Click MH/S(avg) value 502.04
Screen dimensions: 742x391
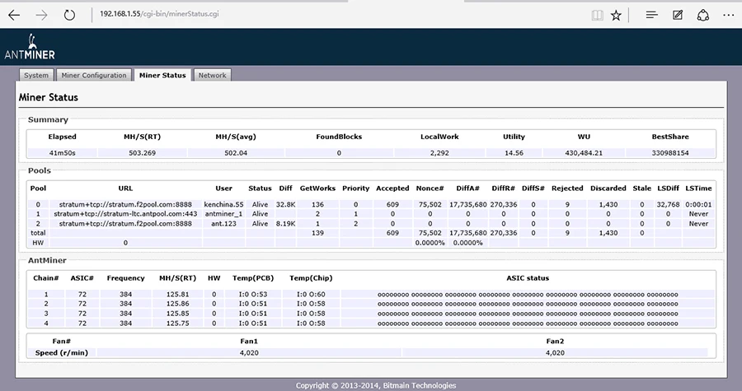236,153
